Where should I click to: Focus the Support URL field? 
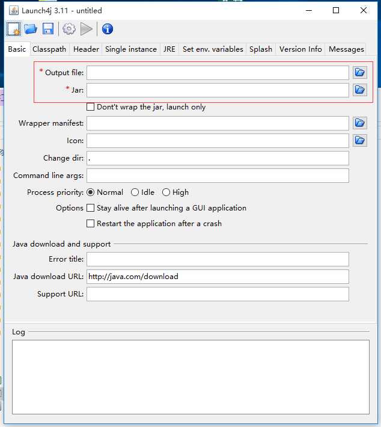tap(218, 294)
